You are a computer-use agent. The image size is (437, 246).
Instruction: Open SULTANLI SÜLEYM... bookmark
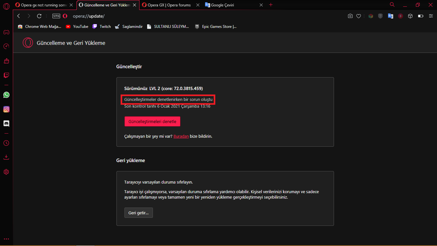(168, 27)
